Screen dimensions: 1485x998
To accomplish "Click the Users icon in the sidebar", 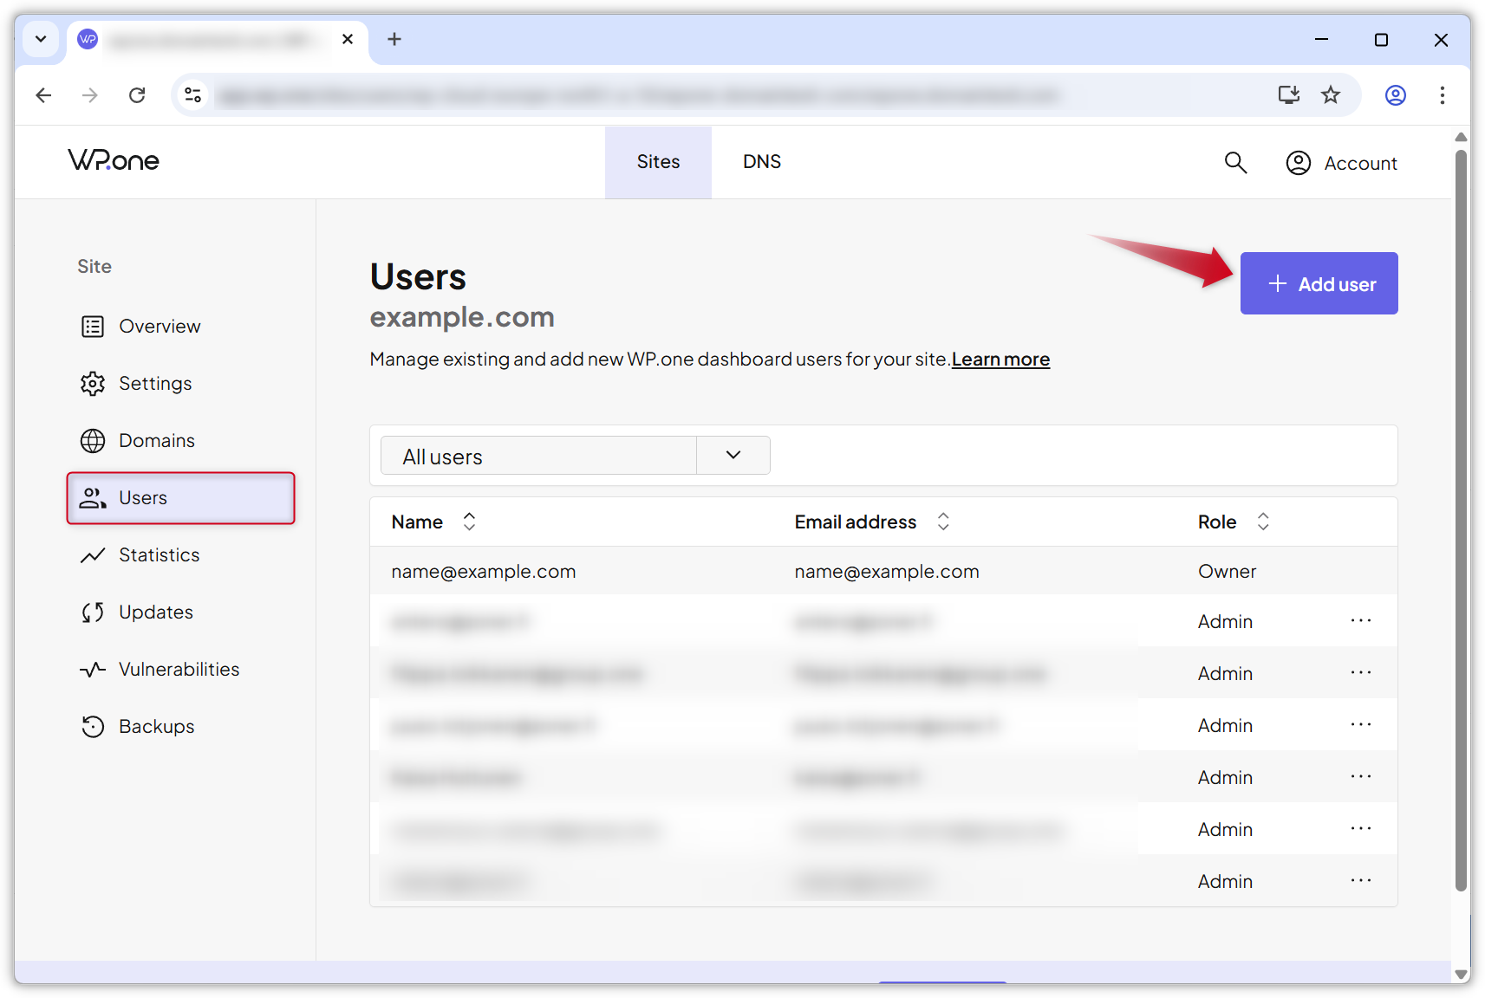I will pyautogui.click(x=93, y=497).
